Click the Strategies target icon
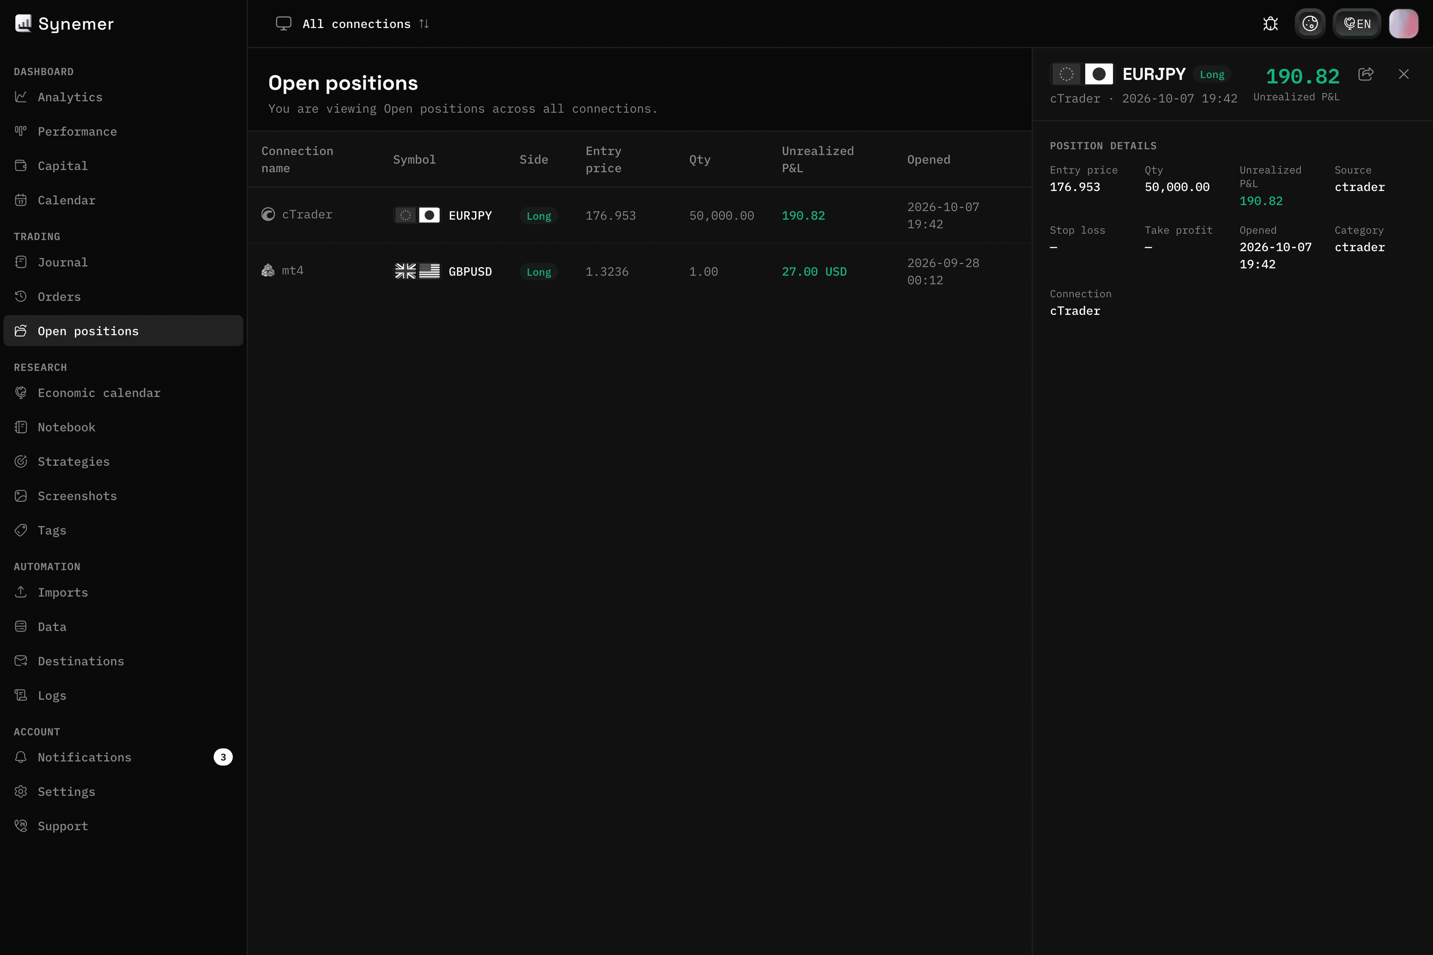This screenshot has height=955, width=1433. [x=21, y=462]
